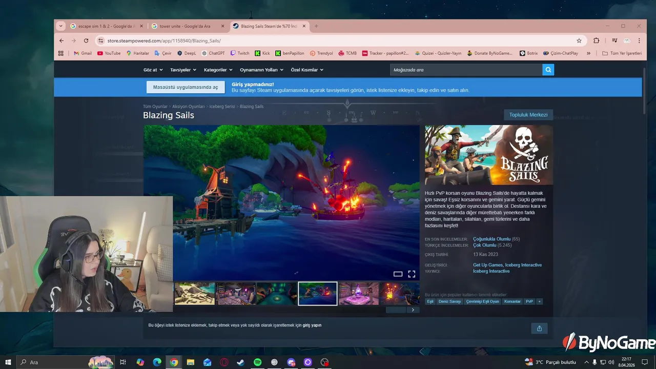Click the Steam store search magnifier button
656x369 pixels.
coord(548,70)
